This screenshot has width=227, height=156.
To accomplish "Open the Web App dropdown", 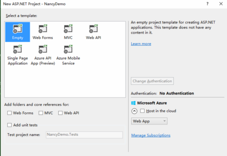I will (149, 121).
